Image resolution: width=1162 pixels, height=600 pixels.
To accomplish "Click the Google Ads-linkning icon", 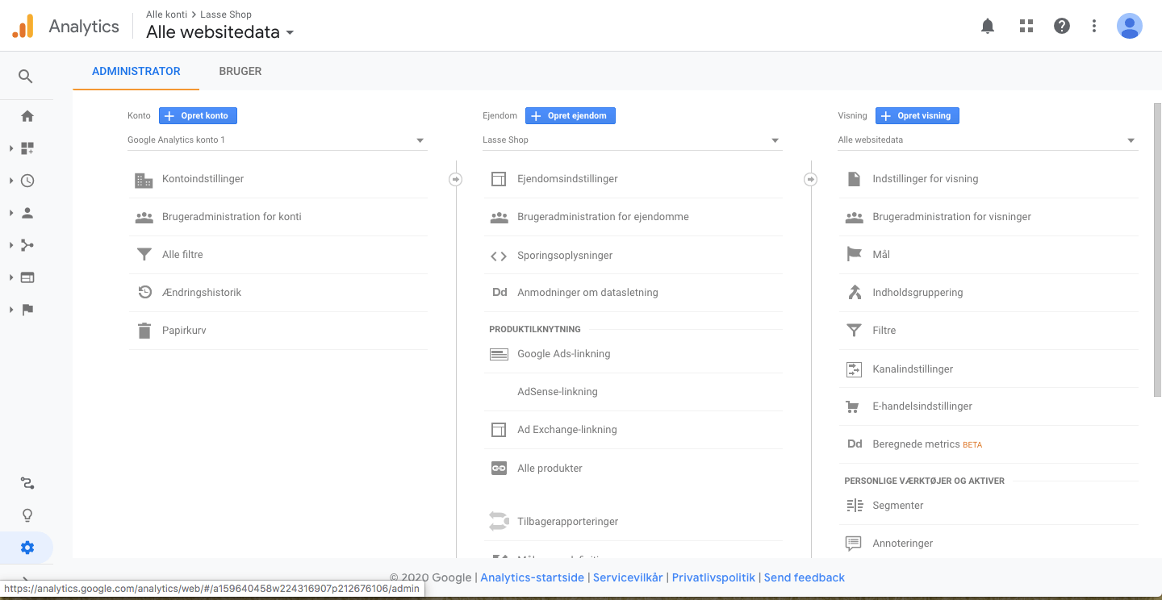I will pos(499,354).
